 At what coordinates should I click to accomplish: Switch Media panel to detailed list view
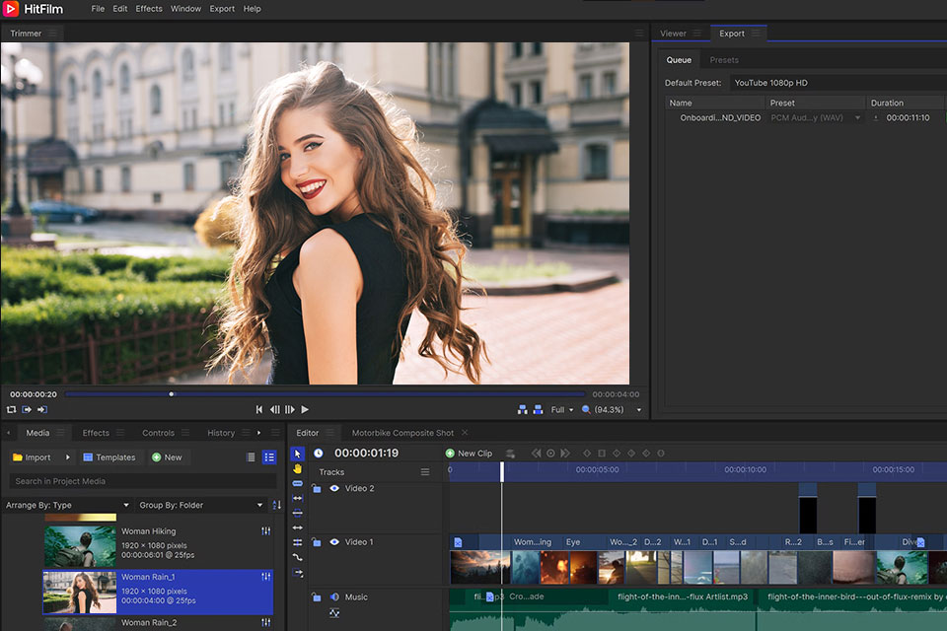tap(269, 457)
